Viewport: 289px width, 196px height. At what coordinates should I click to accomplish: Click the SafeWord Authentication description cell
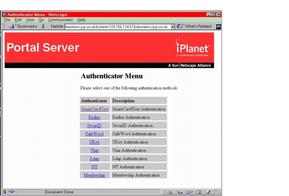coord(139,134)
